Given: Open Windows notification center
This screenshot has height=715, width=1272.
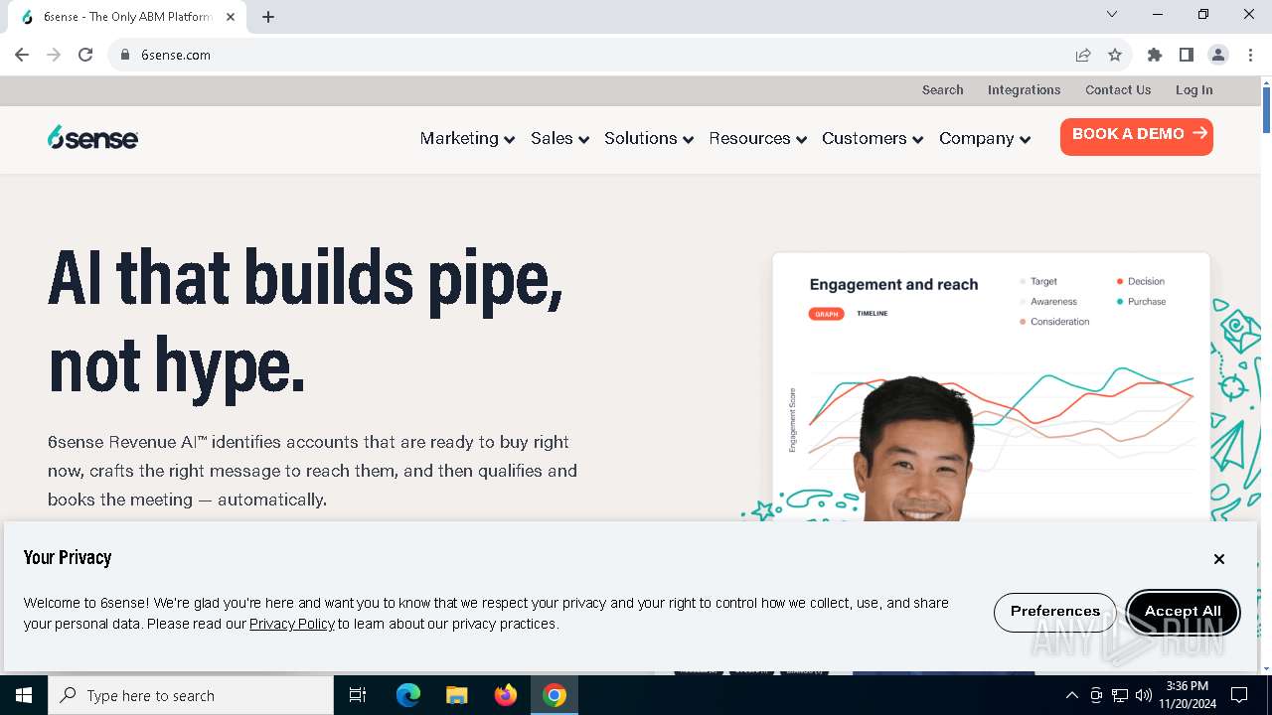Looking at the screenshot, I should pos(1239,695).
